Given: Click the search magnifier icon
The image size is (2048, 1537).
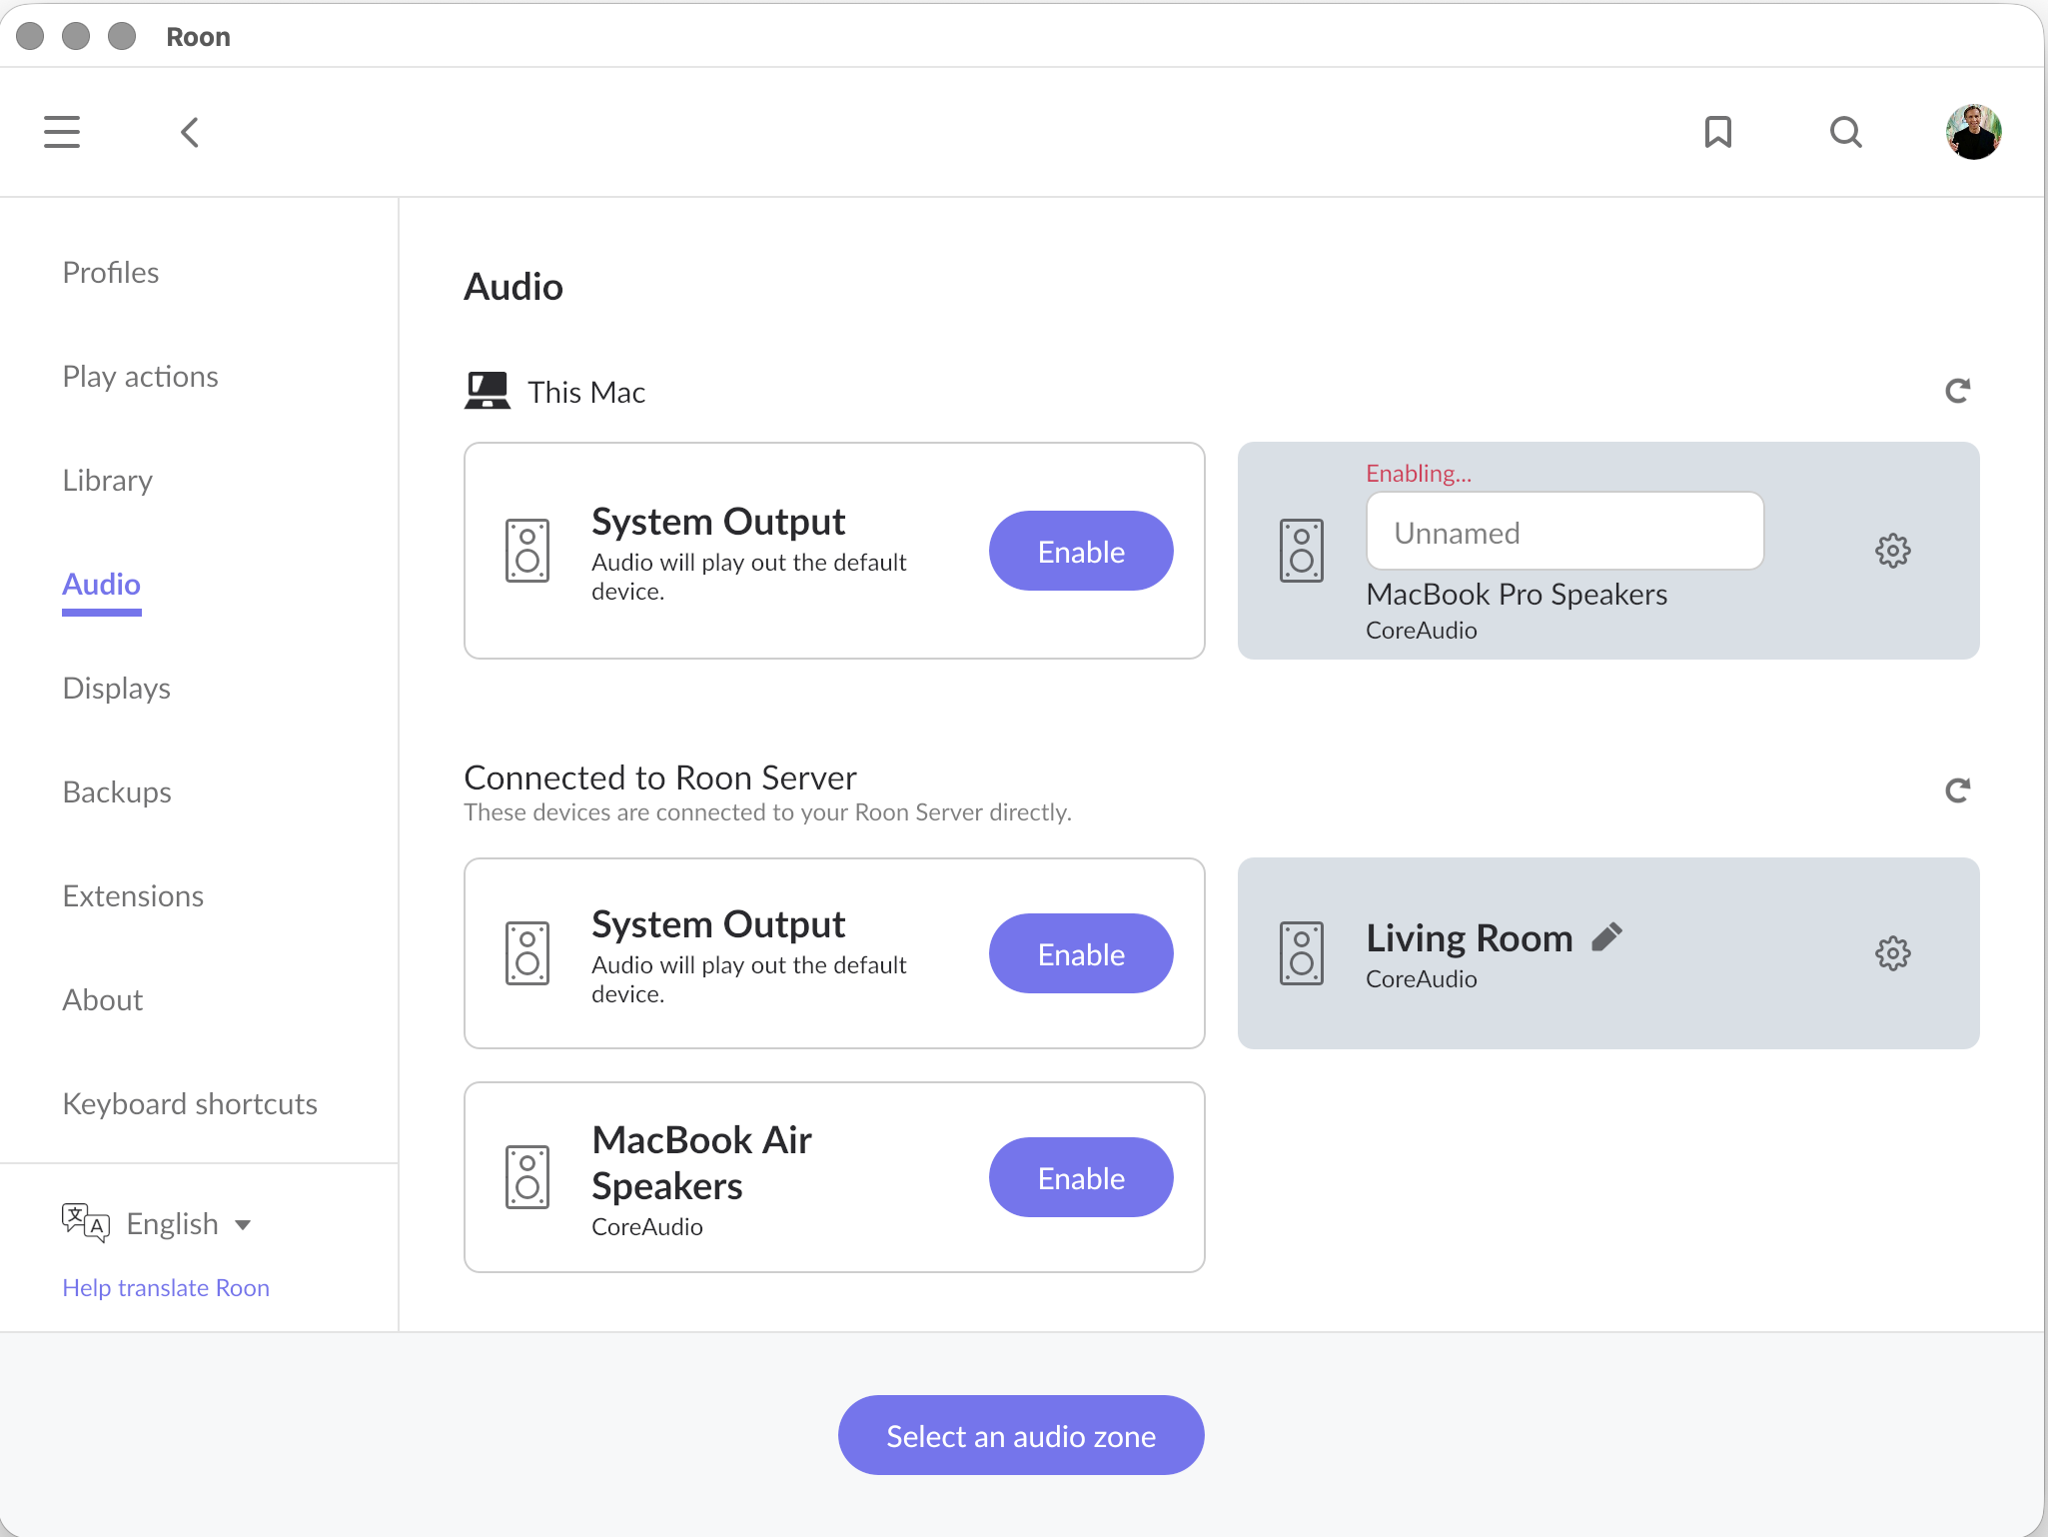Looking at the screenshot, I should pyautogui.click(x=1845, y=132).
